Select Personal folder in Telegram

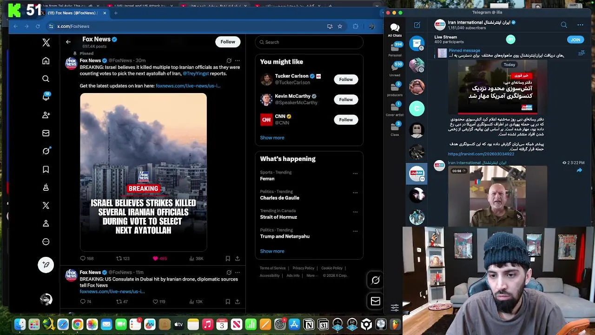(x=396, y=50)
